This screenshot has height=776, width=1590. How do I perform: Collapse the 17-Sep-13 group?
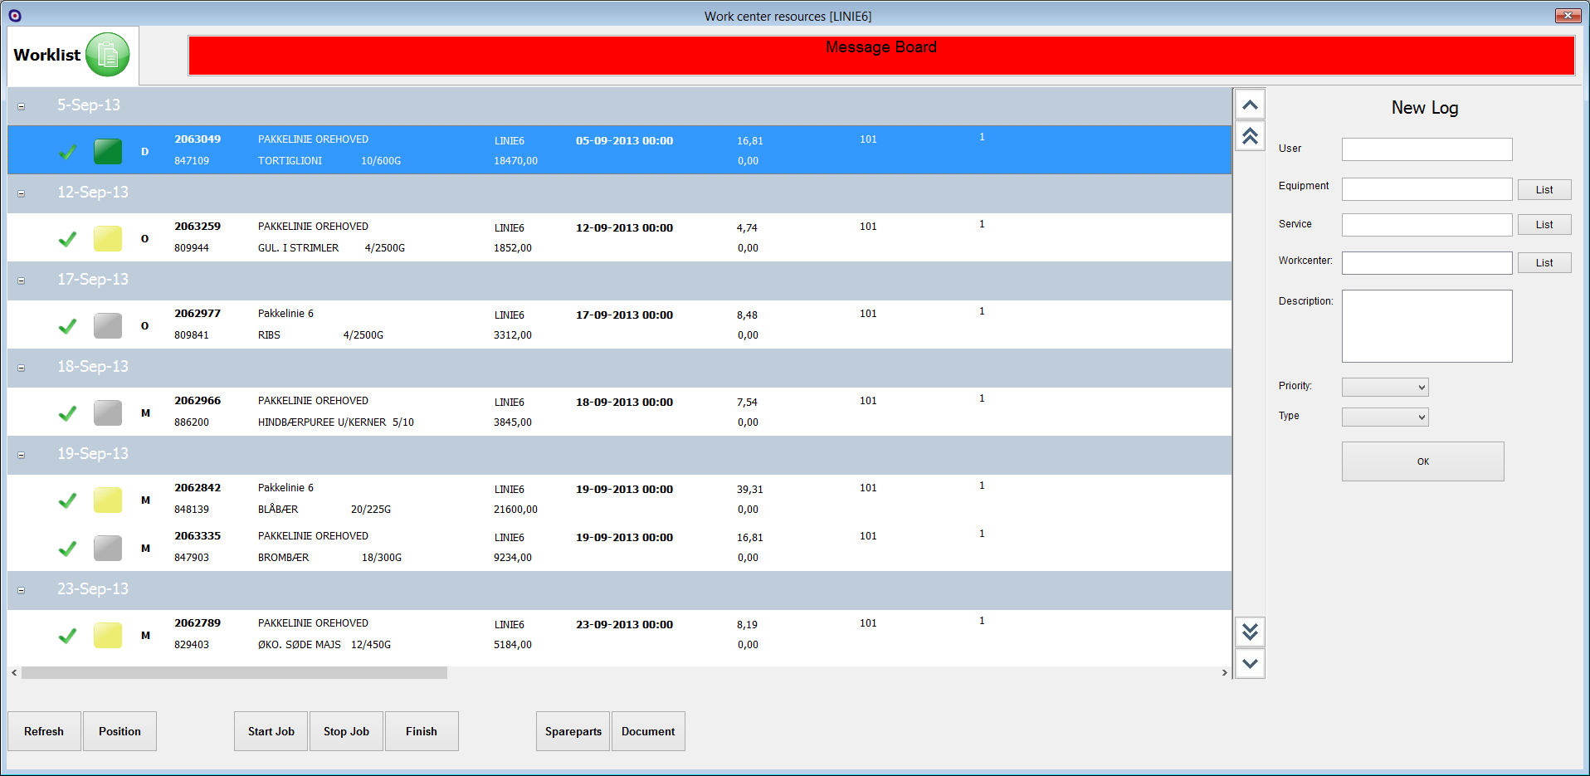[x=22, y=281]
